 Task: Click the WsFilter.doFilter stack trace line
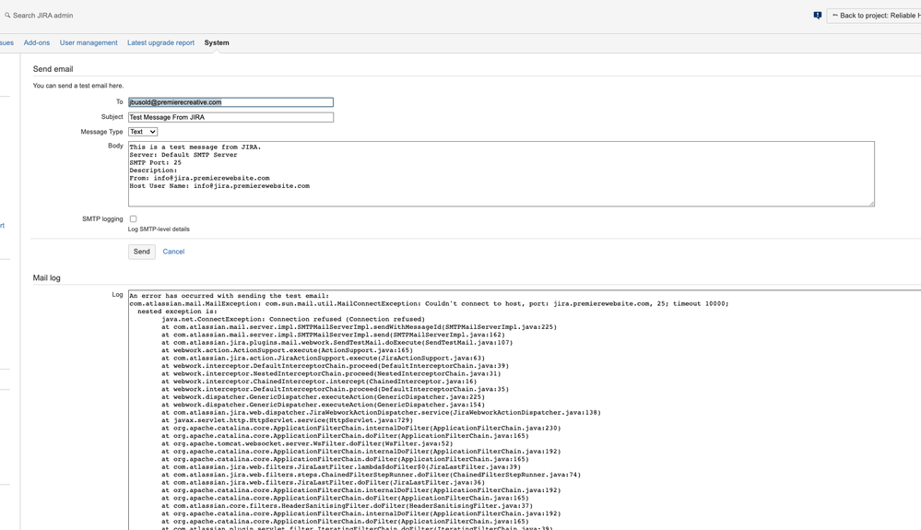coord(307,443)
